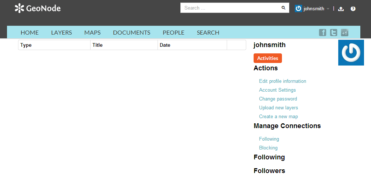Viewport: 371px width, 187px height.
Task: Click the GeoNode logo
Action: tap(38, 8)
